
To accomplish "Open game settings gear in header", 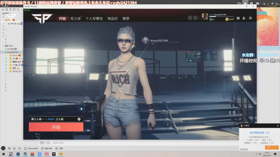I will pyautogui.click(x=250, y=18).
